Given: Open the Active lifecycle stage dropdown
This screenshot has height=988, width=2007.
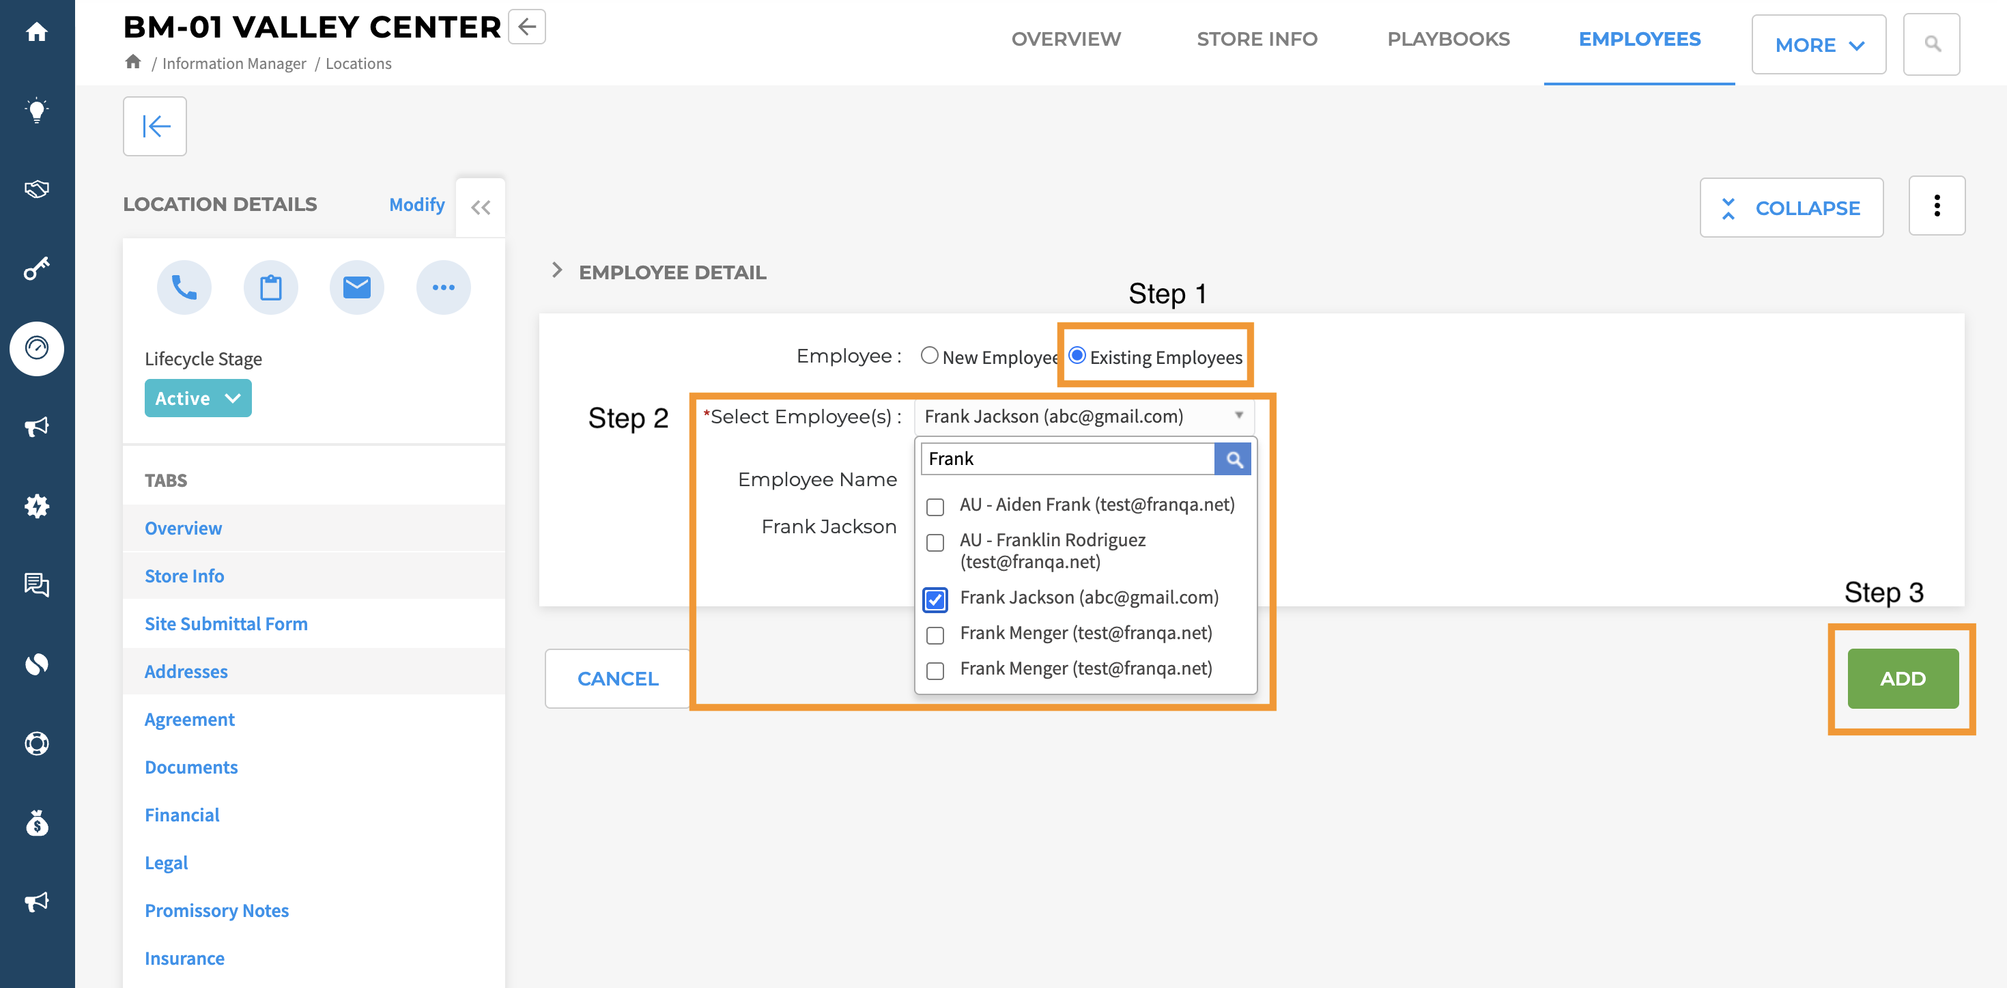Looking at the screenshot, I should click(x=198, y=398).
